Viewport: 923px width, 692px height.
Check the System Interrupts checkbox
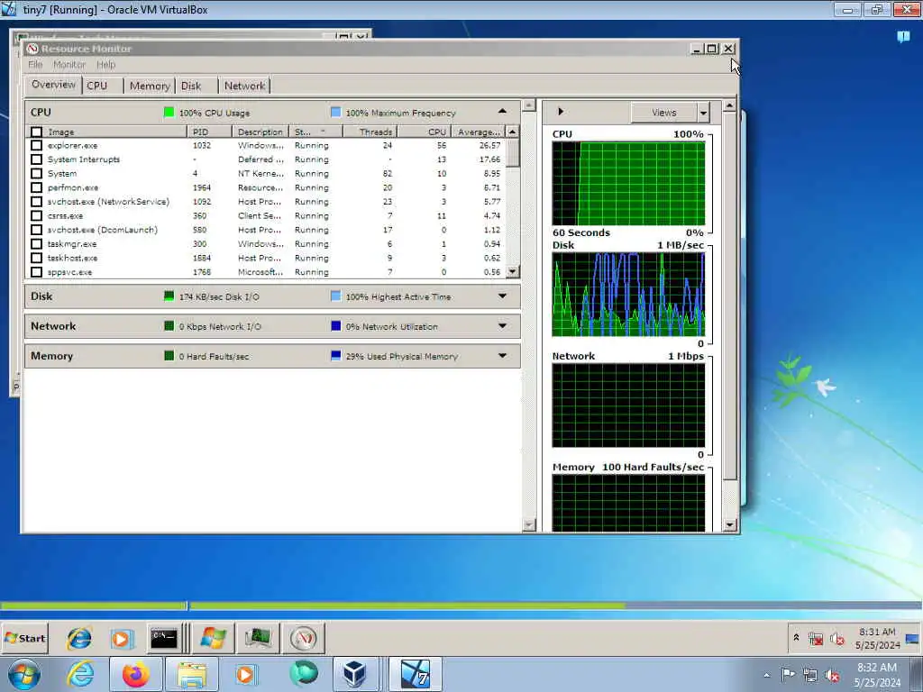tap(36, 159)
